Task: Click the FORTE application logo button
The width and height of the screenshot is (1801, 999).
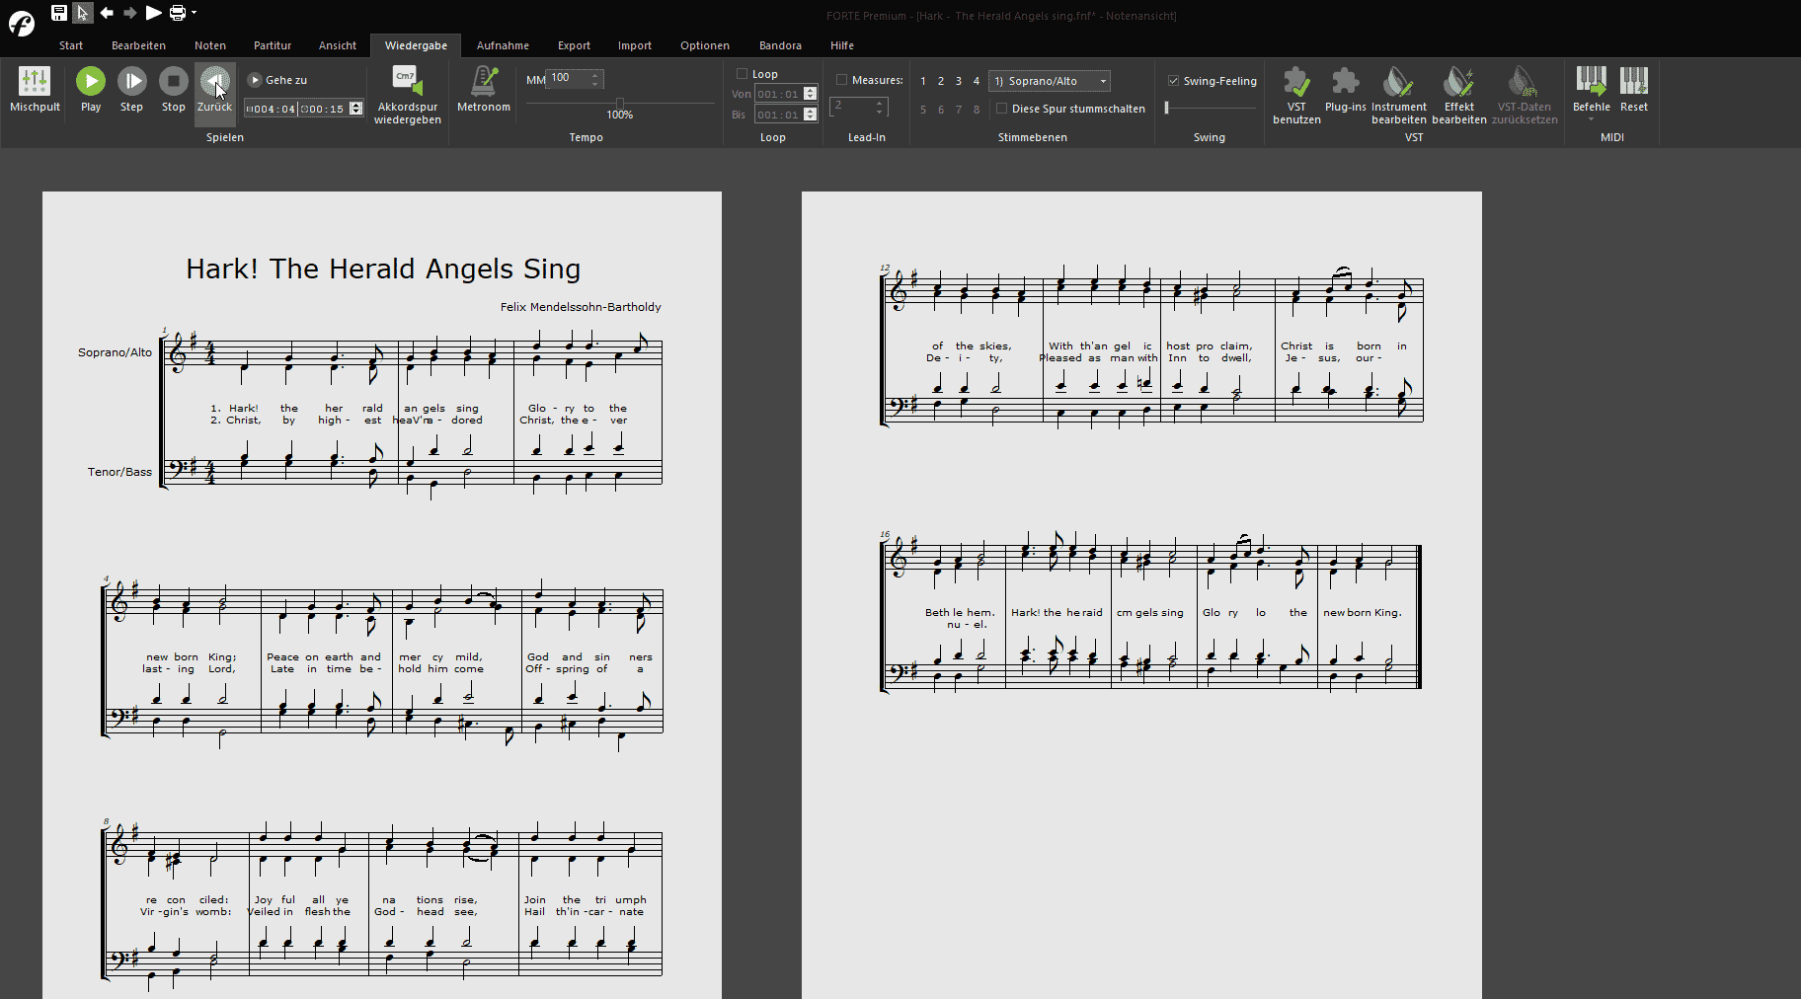Action: [x=21, y=23]
